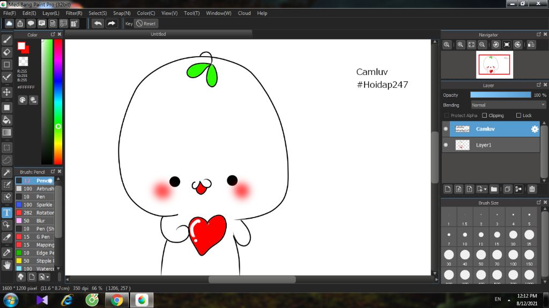
Task: Select the G Pen brush
Action: 35,237
